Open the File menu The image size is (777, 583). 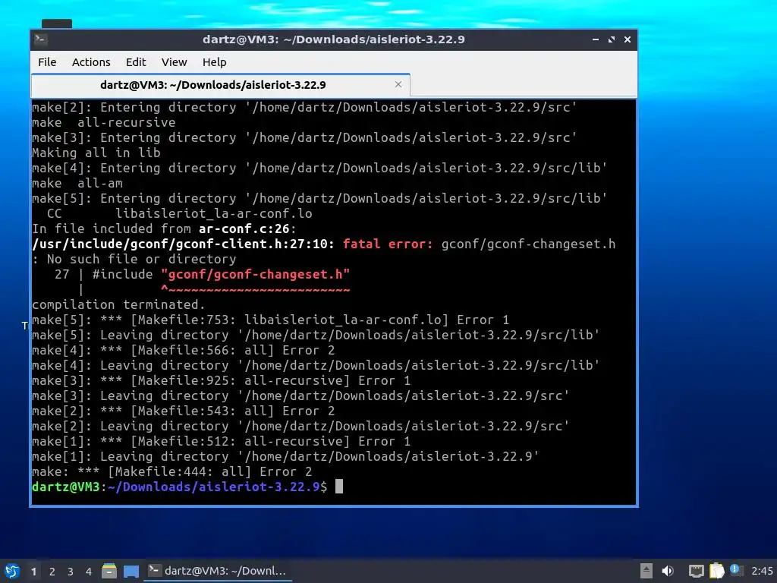47,62
